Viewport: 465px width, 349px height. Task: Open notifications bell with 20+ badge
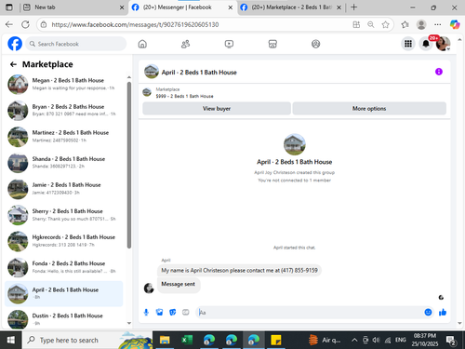[x=426, y=44]
